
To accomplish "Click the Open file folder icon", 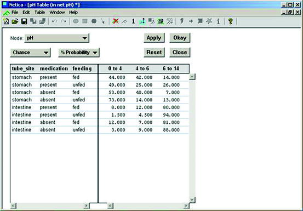I will pos(15,21).
